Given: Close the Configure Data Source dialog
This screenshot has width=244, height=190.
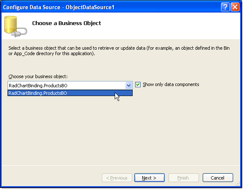Looking at the screenshot, I should [235, 7].
